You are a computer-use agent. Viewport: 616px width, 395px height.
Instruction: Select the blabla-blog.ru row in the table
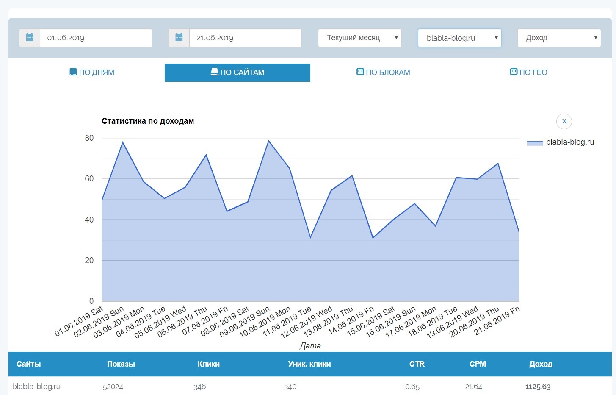pyautogui.click(x=36, y=387)
